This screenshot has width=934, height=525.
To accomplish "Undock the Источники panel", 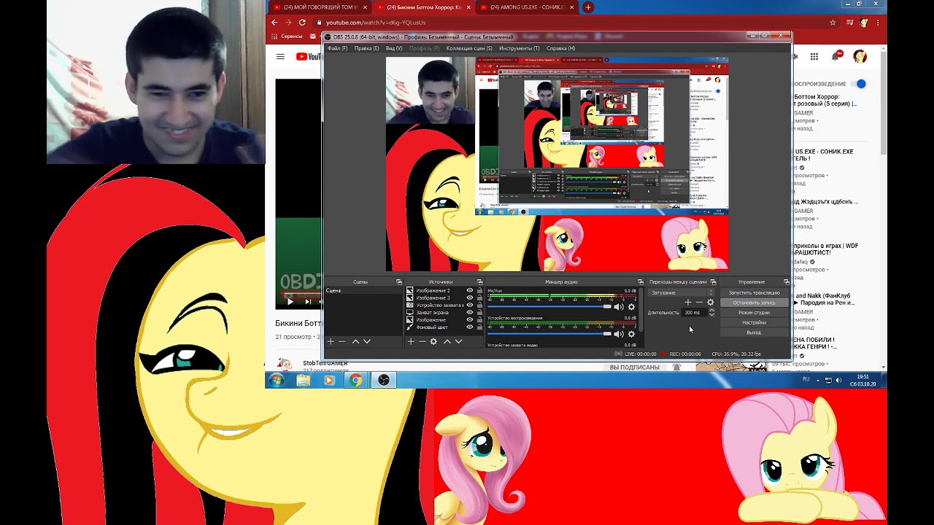I will 479,282.
